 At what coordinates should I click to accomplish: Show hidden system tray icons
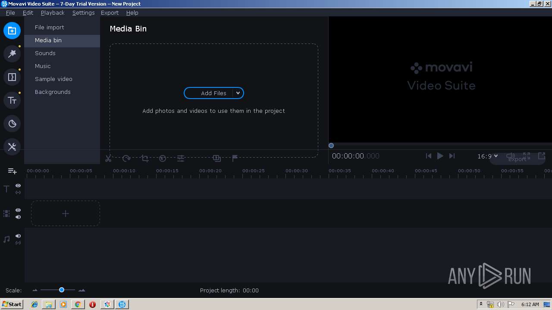pyautogui.click(x=481, y=304)
